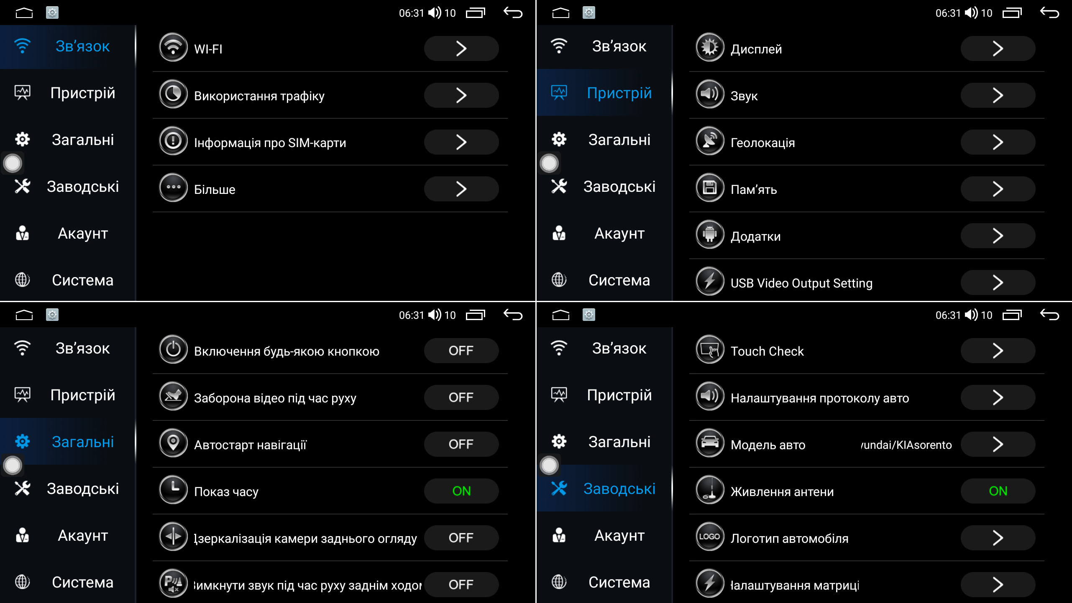Click the Використання трафіку pie chart icon
The image size is (1072, 603).
(173, 95)
